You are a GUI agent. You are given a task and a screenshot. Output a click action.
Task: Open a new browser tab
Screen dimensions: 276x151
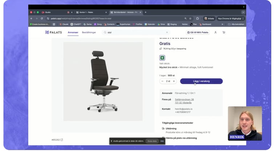tap(146, 12)
